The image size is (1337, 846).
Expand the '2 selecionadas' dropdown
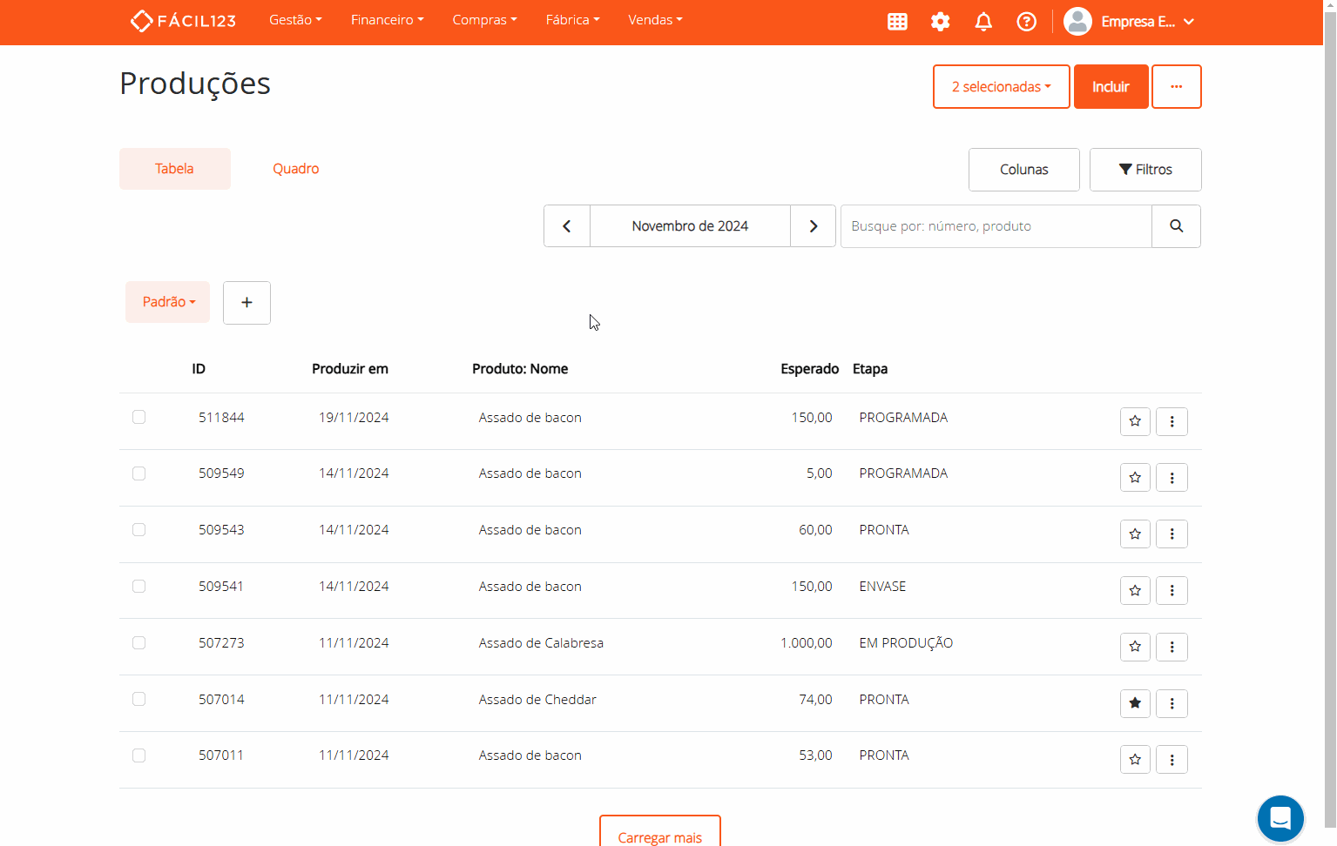1001,87
